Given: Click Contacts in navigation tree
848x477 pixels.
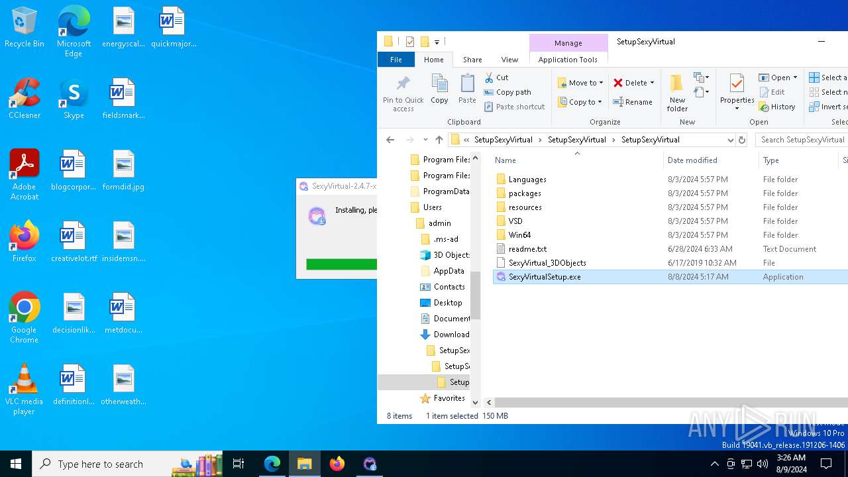Looking at the screenshot, I should (449, 287).
